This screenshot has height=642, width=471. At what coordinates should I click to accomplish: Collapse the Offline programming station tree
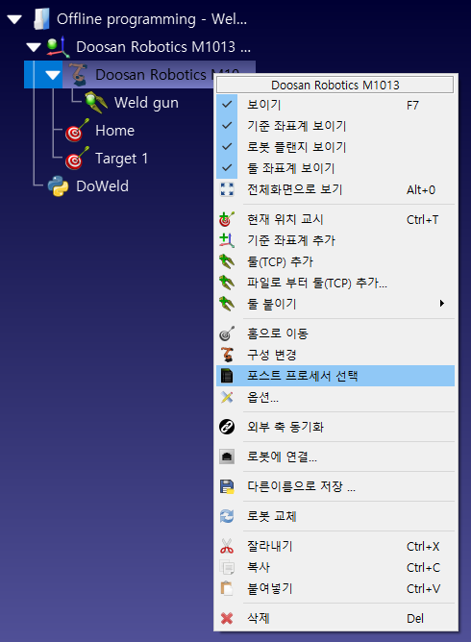coord(14,19)
